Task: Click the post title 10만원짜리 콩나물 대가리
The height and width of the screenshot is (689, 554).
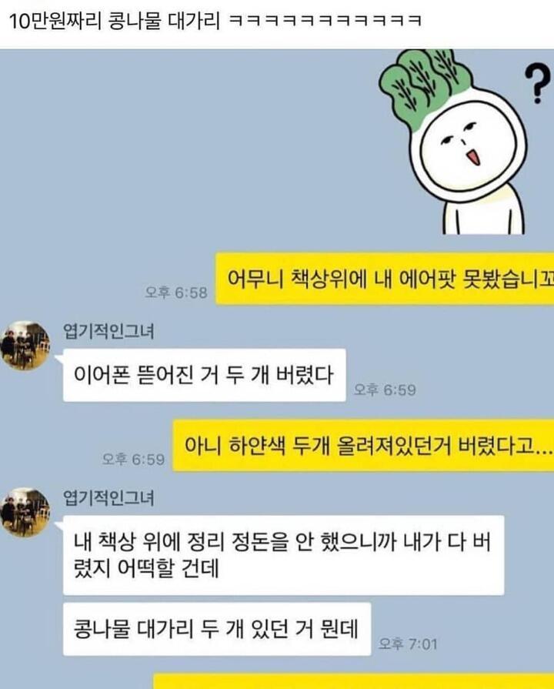Action: [115, 21]
